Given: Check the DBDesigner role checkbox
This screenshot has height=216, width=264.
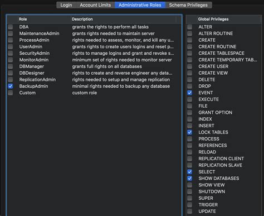Looking at the screenshot, I should click(x=11, y=73).
